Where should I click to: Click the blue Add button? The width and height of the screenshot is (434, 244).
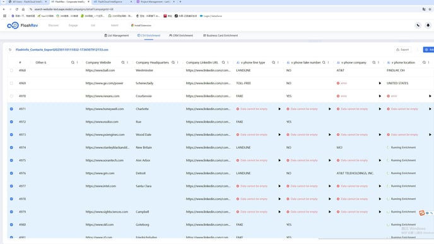[x=429, y=50]
